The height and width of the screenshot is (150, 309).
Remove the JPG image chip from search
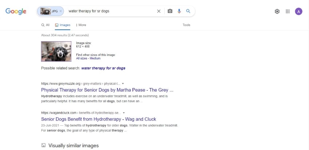(x=61, y=11)
